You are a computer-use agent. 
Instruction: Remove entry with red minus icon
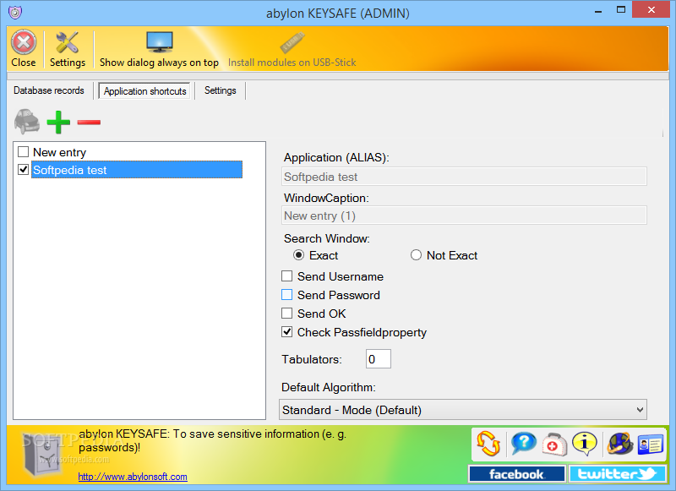click(x=89, y=123)
